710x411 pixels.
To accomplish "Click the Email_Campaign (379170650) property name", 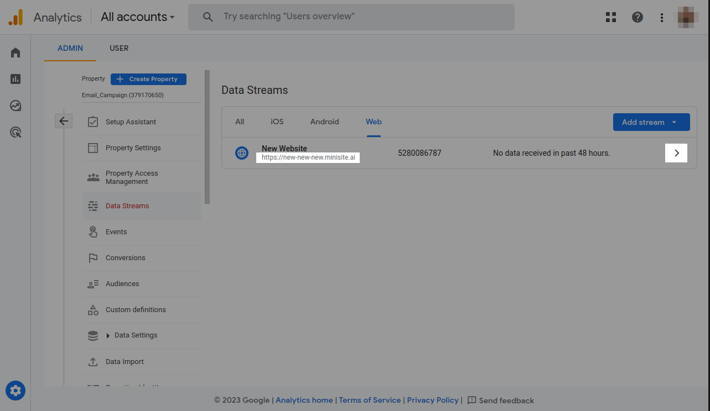I will coord(123,95).
